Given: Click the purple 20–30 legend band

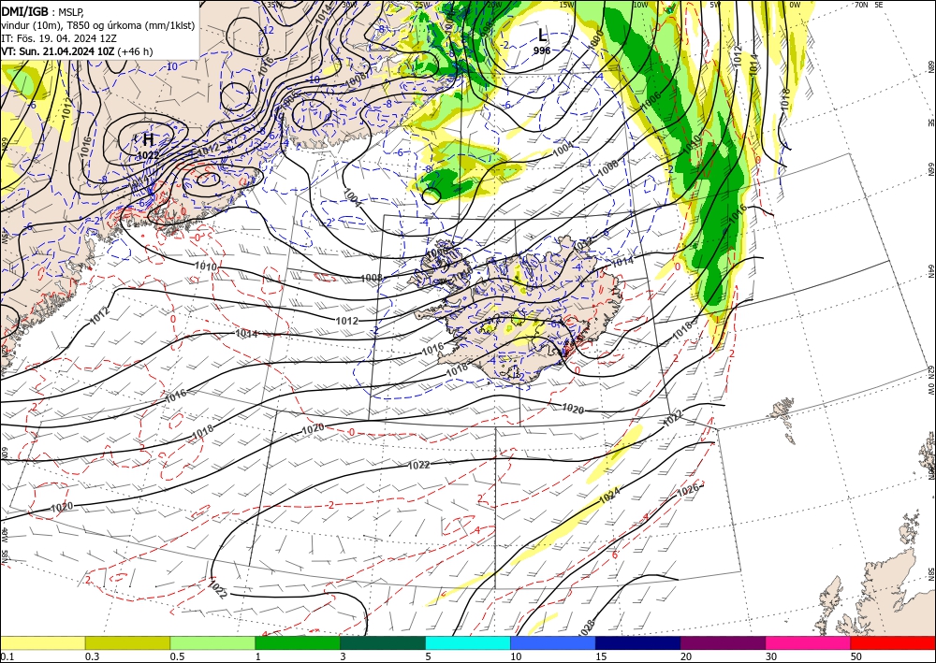Looking at the screenshot, I should click(723, 642).
